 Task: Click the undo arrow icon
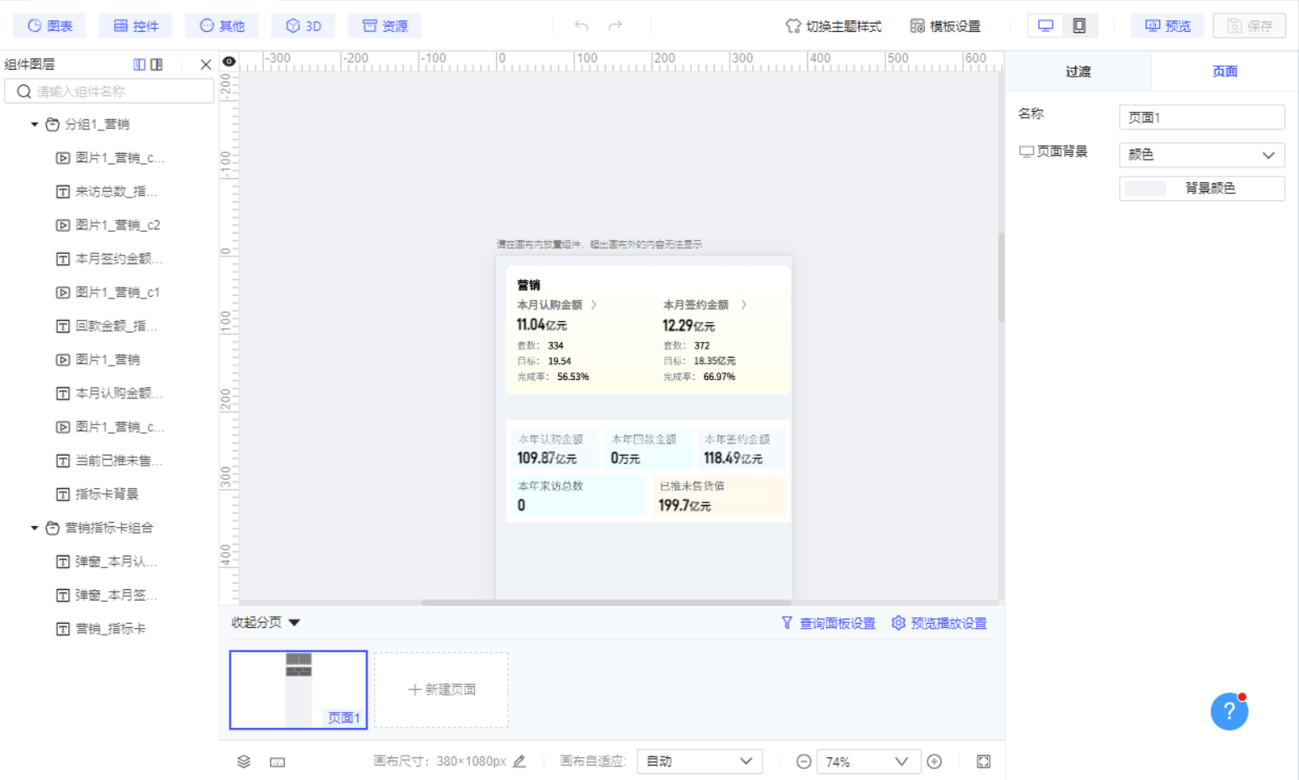[x=581, y=26]
